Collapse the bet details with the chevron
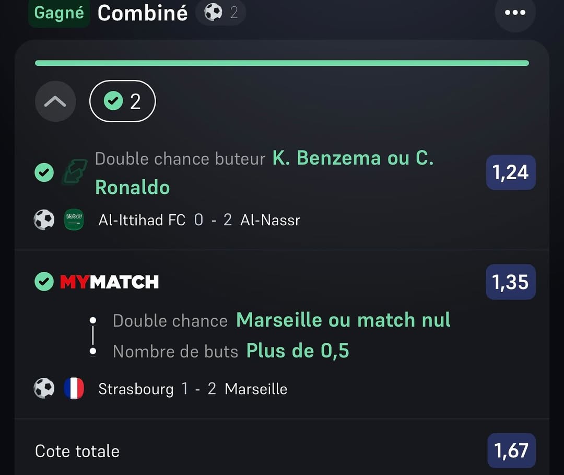The width and height of the screenshot is (564, 475). coord(55,101)
